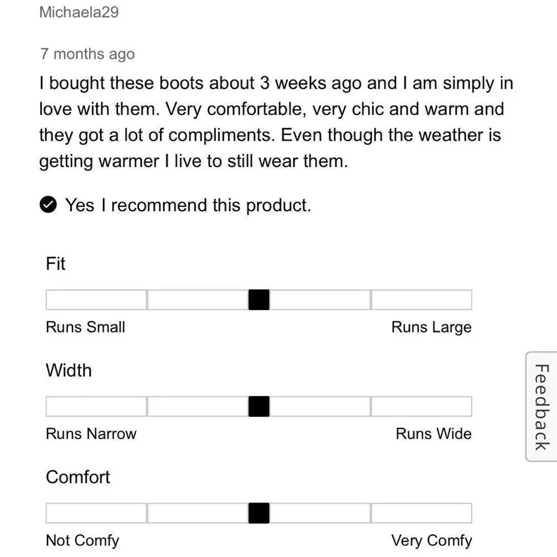Click the Michaela29 reviewer name

click(x=79, y=12)
